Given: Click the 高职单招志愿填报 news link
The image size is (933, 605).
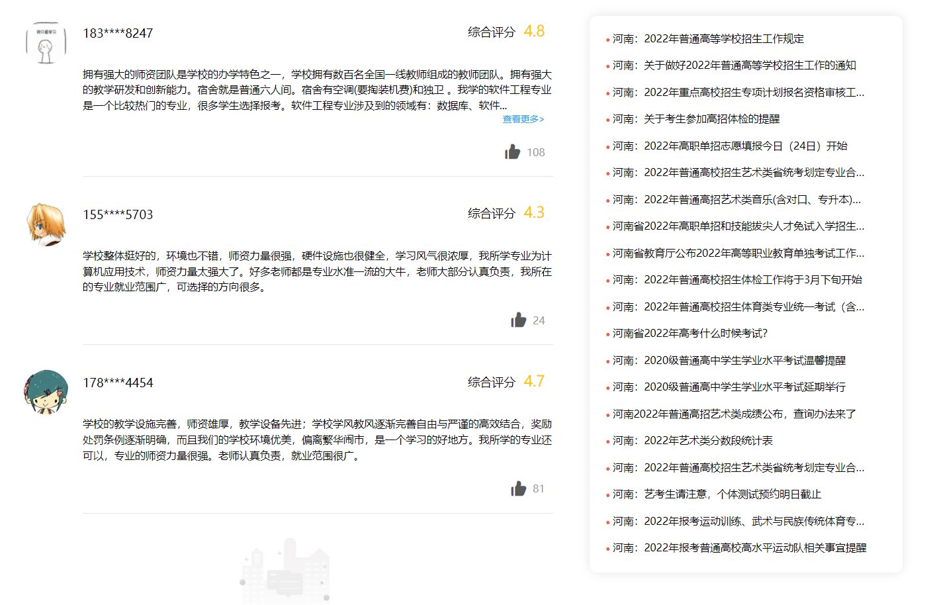Looking at the screenshot, I should pyautogui.click(x=728, y=146).
